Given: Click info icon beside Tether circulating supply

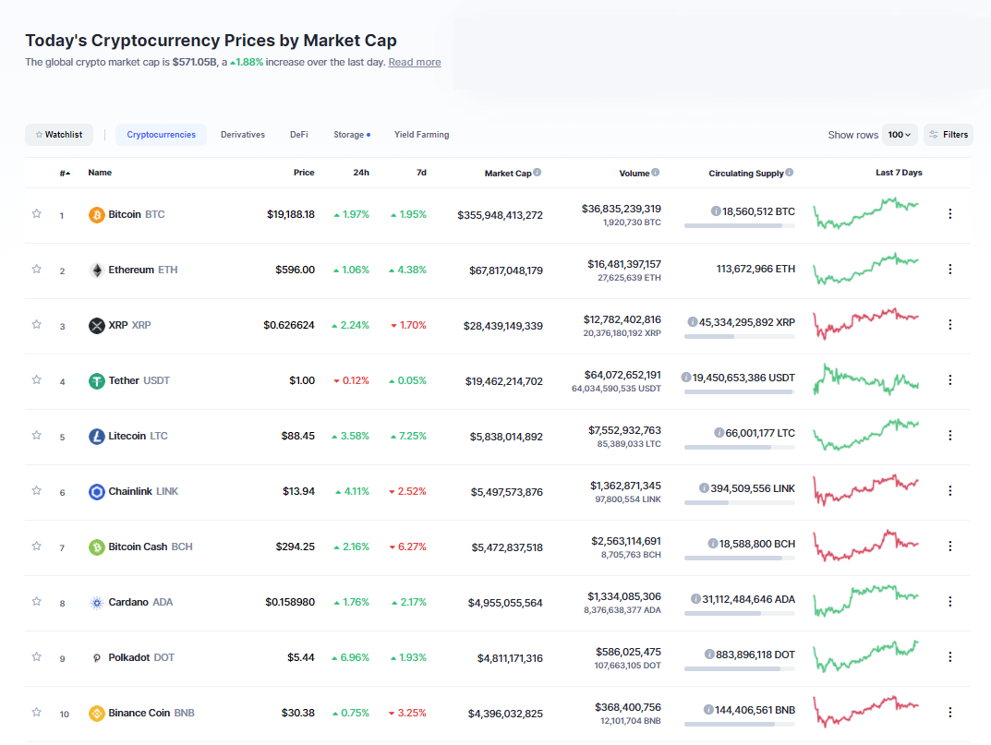Looking at the screenshot, I should point(685,378).
